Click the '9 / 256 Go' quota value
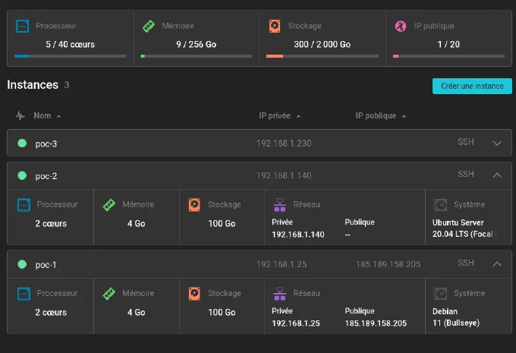516x353 pixels. click(196, 44)
